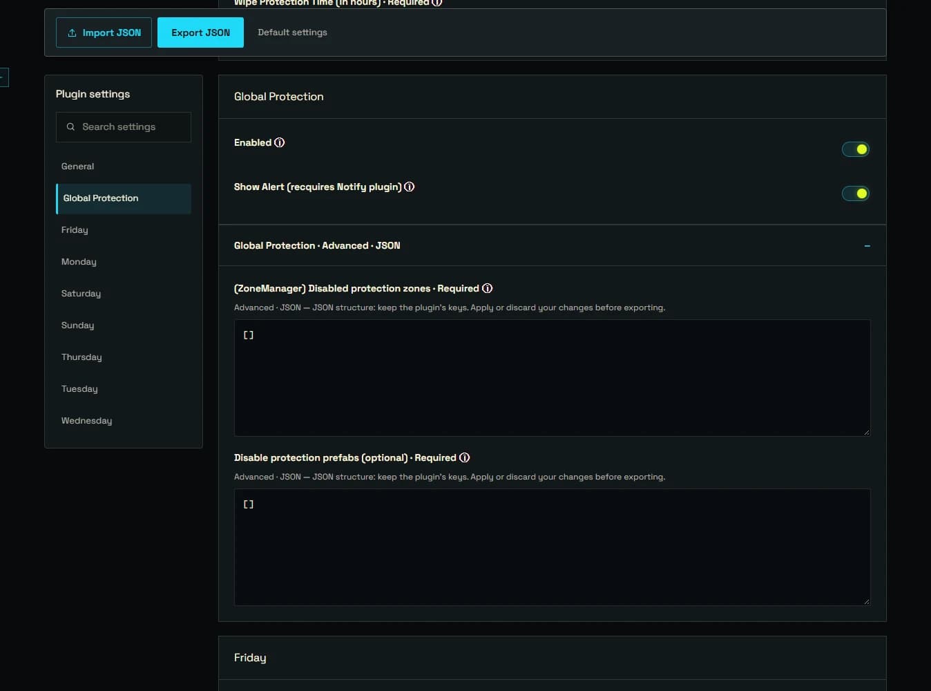Go to Friday in plugin settings
Screen dimensions: 931x691
(x=124, y=230)
